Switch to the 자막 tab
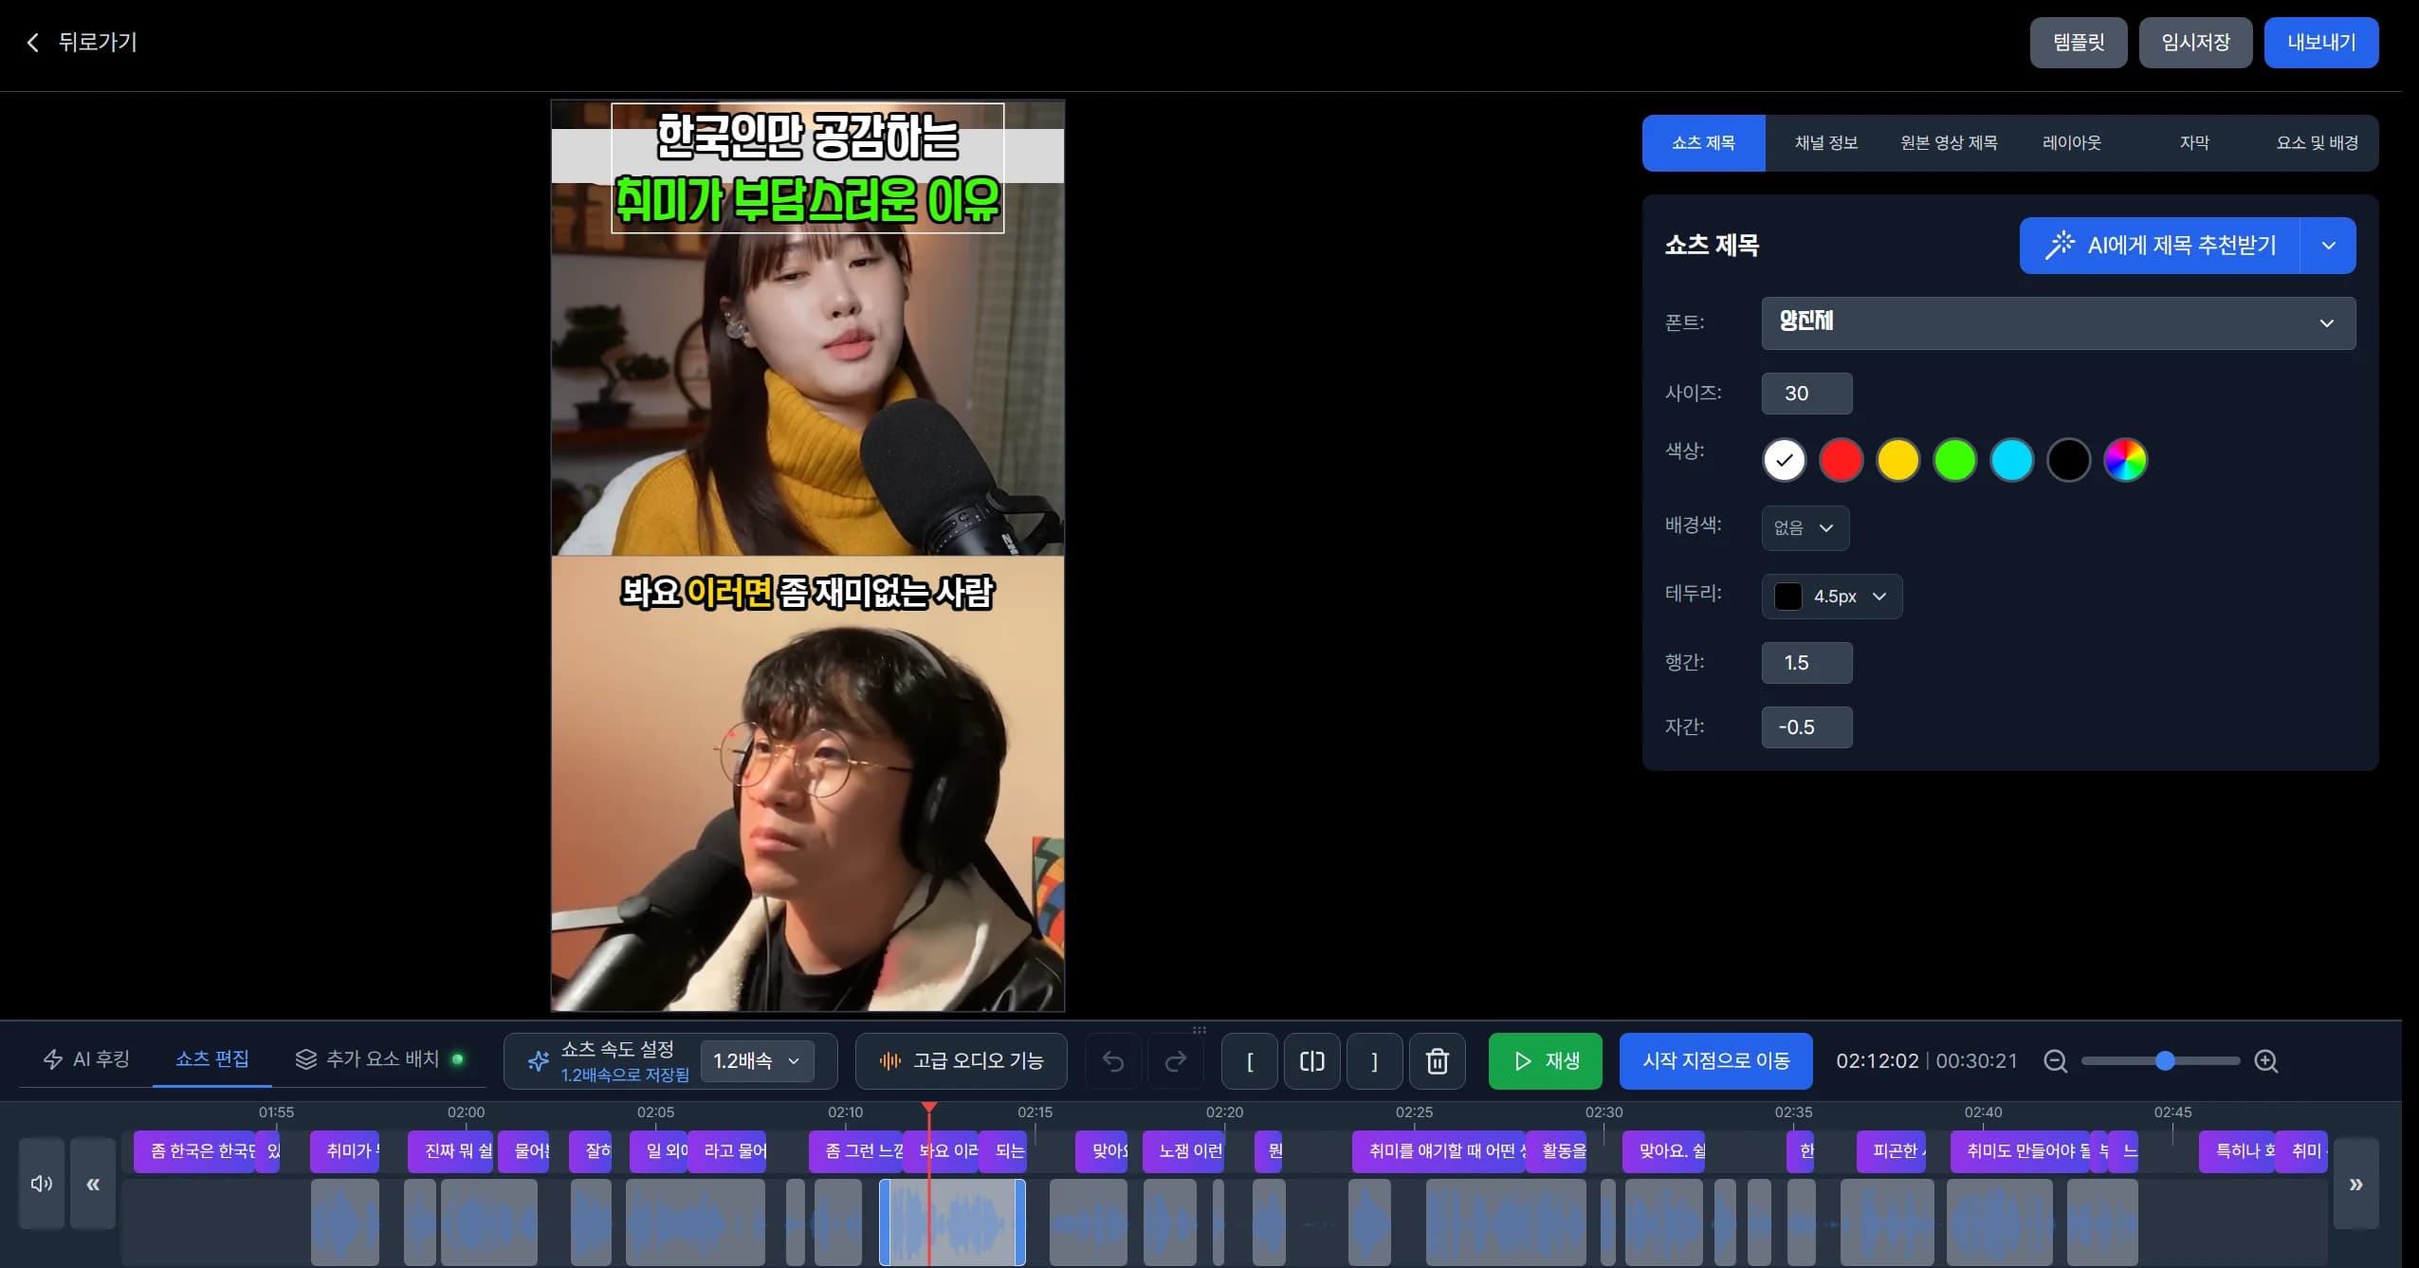This screenshot has width=2419, height=1268. pyautogui.click(x=2194, y=143)
